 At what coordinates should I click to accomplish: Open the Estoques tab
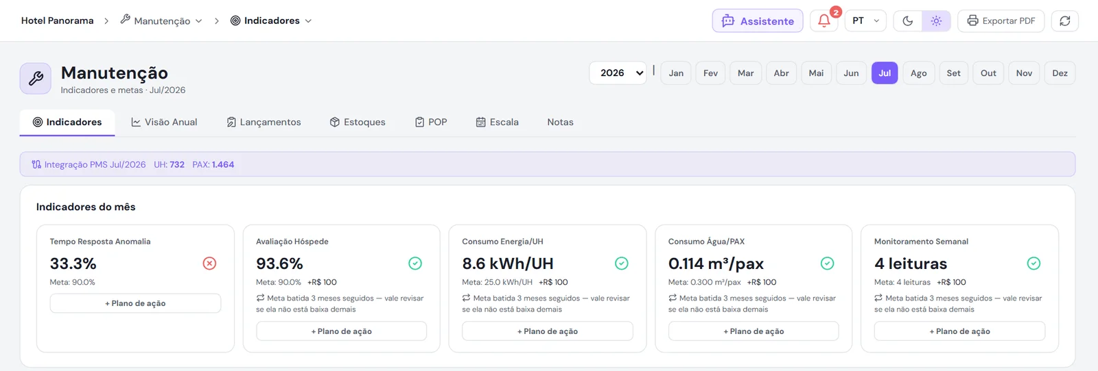(x=358, y=122)
